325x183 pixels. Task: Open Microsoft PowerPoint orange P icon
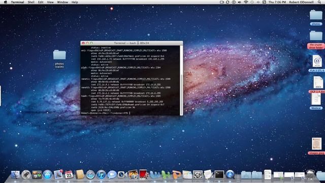(x=176, y=174)
